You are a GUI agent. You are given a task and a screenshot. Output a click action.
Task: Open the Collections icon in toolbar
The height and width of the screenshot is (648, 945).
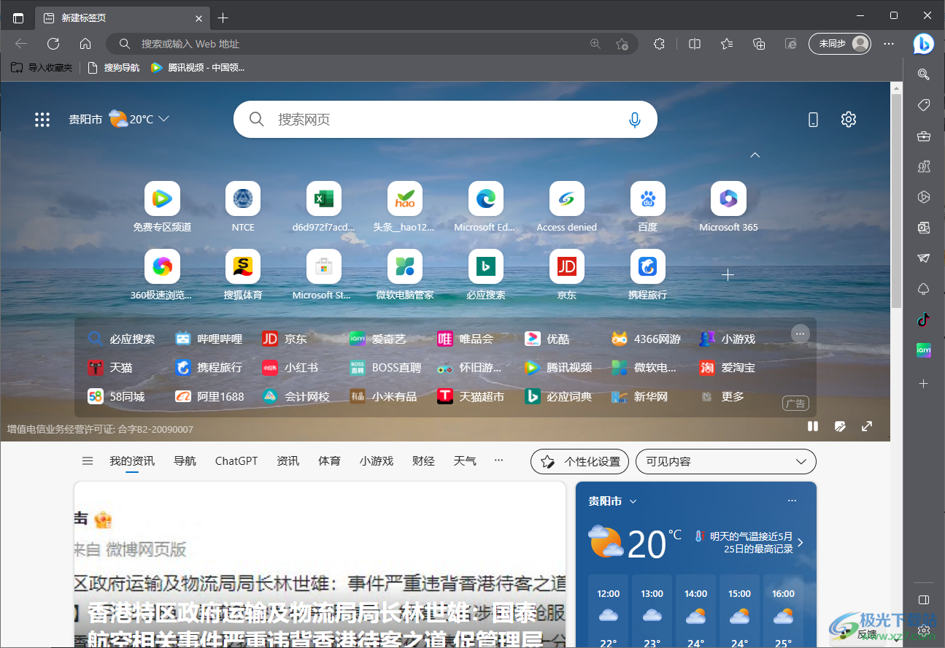759,44
